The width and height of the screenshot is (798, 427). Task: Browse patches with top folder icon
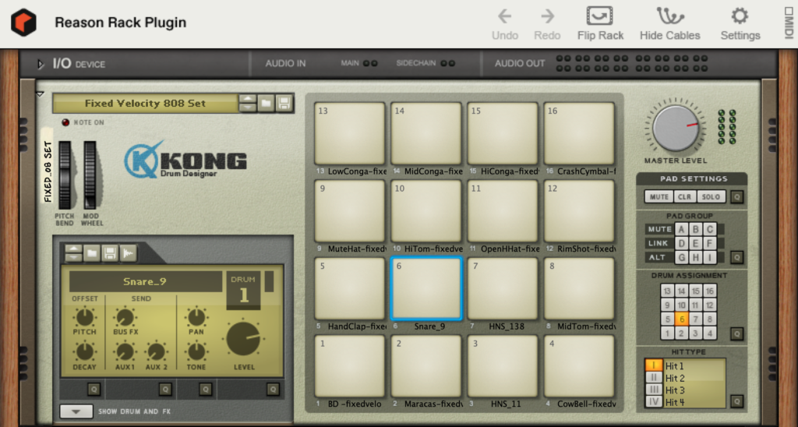(x=266, y=103)
